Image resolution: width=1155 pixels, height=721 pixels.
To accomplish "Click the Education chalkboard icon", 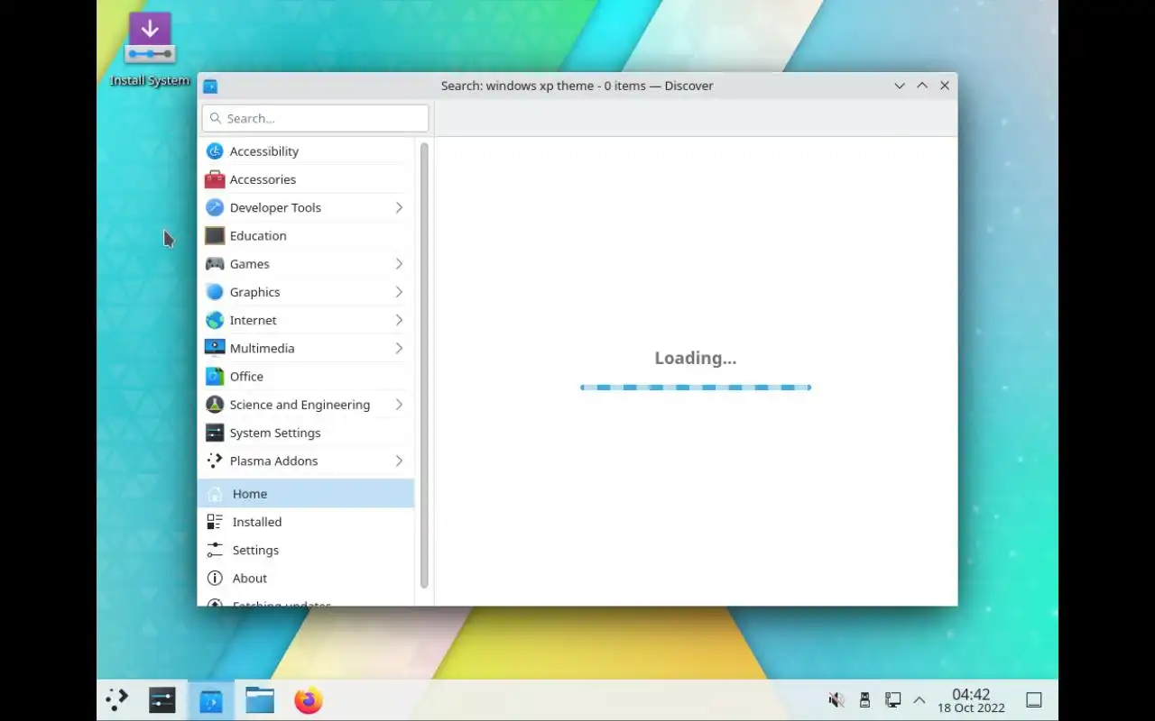I will (215, 235).
